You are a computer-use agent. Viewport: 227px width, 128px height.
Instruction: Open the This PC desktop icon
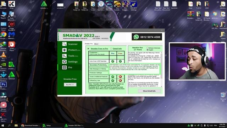tap(3, 15)
